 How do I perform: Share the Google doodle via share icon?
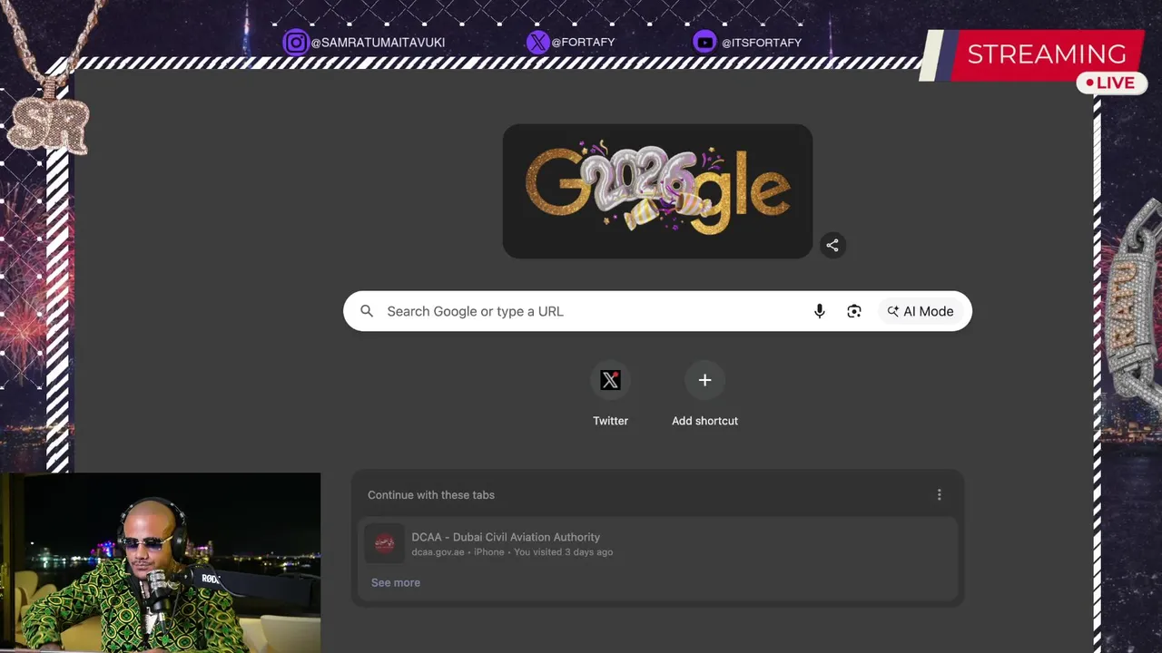[832, 245]
